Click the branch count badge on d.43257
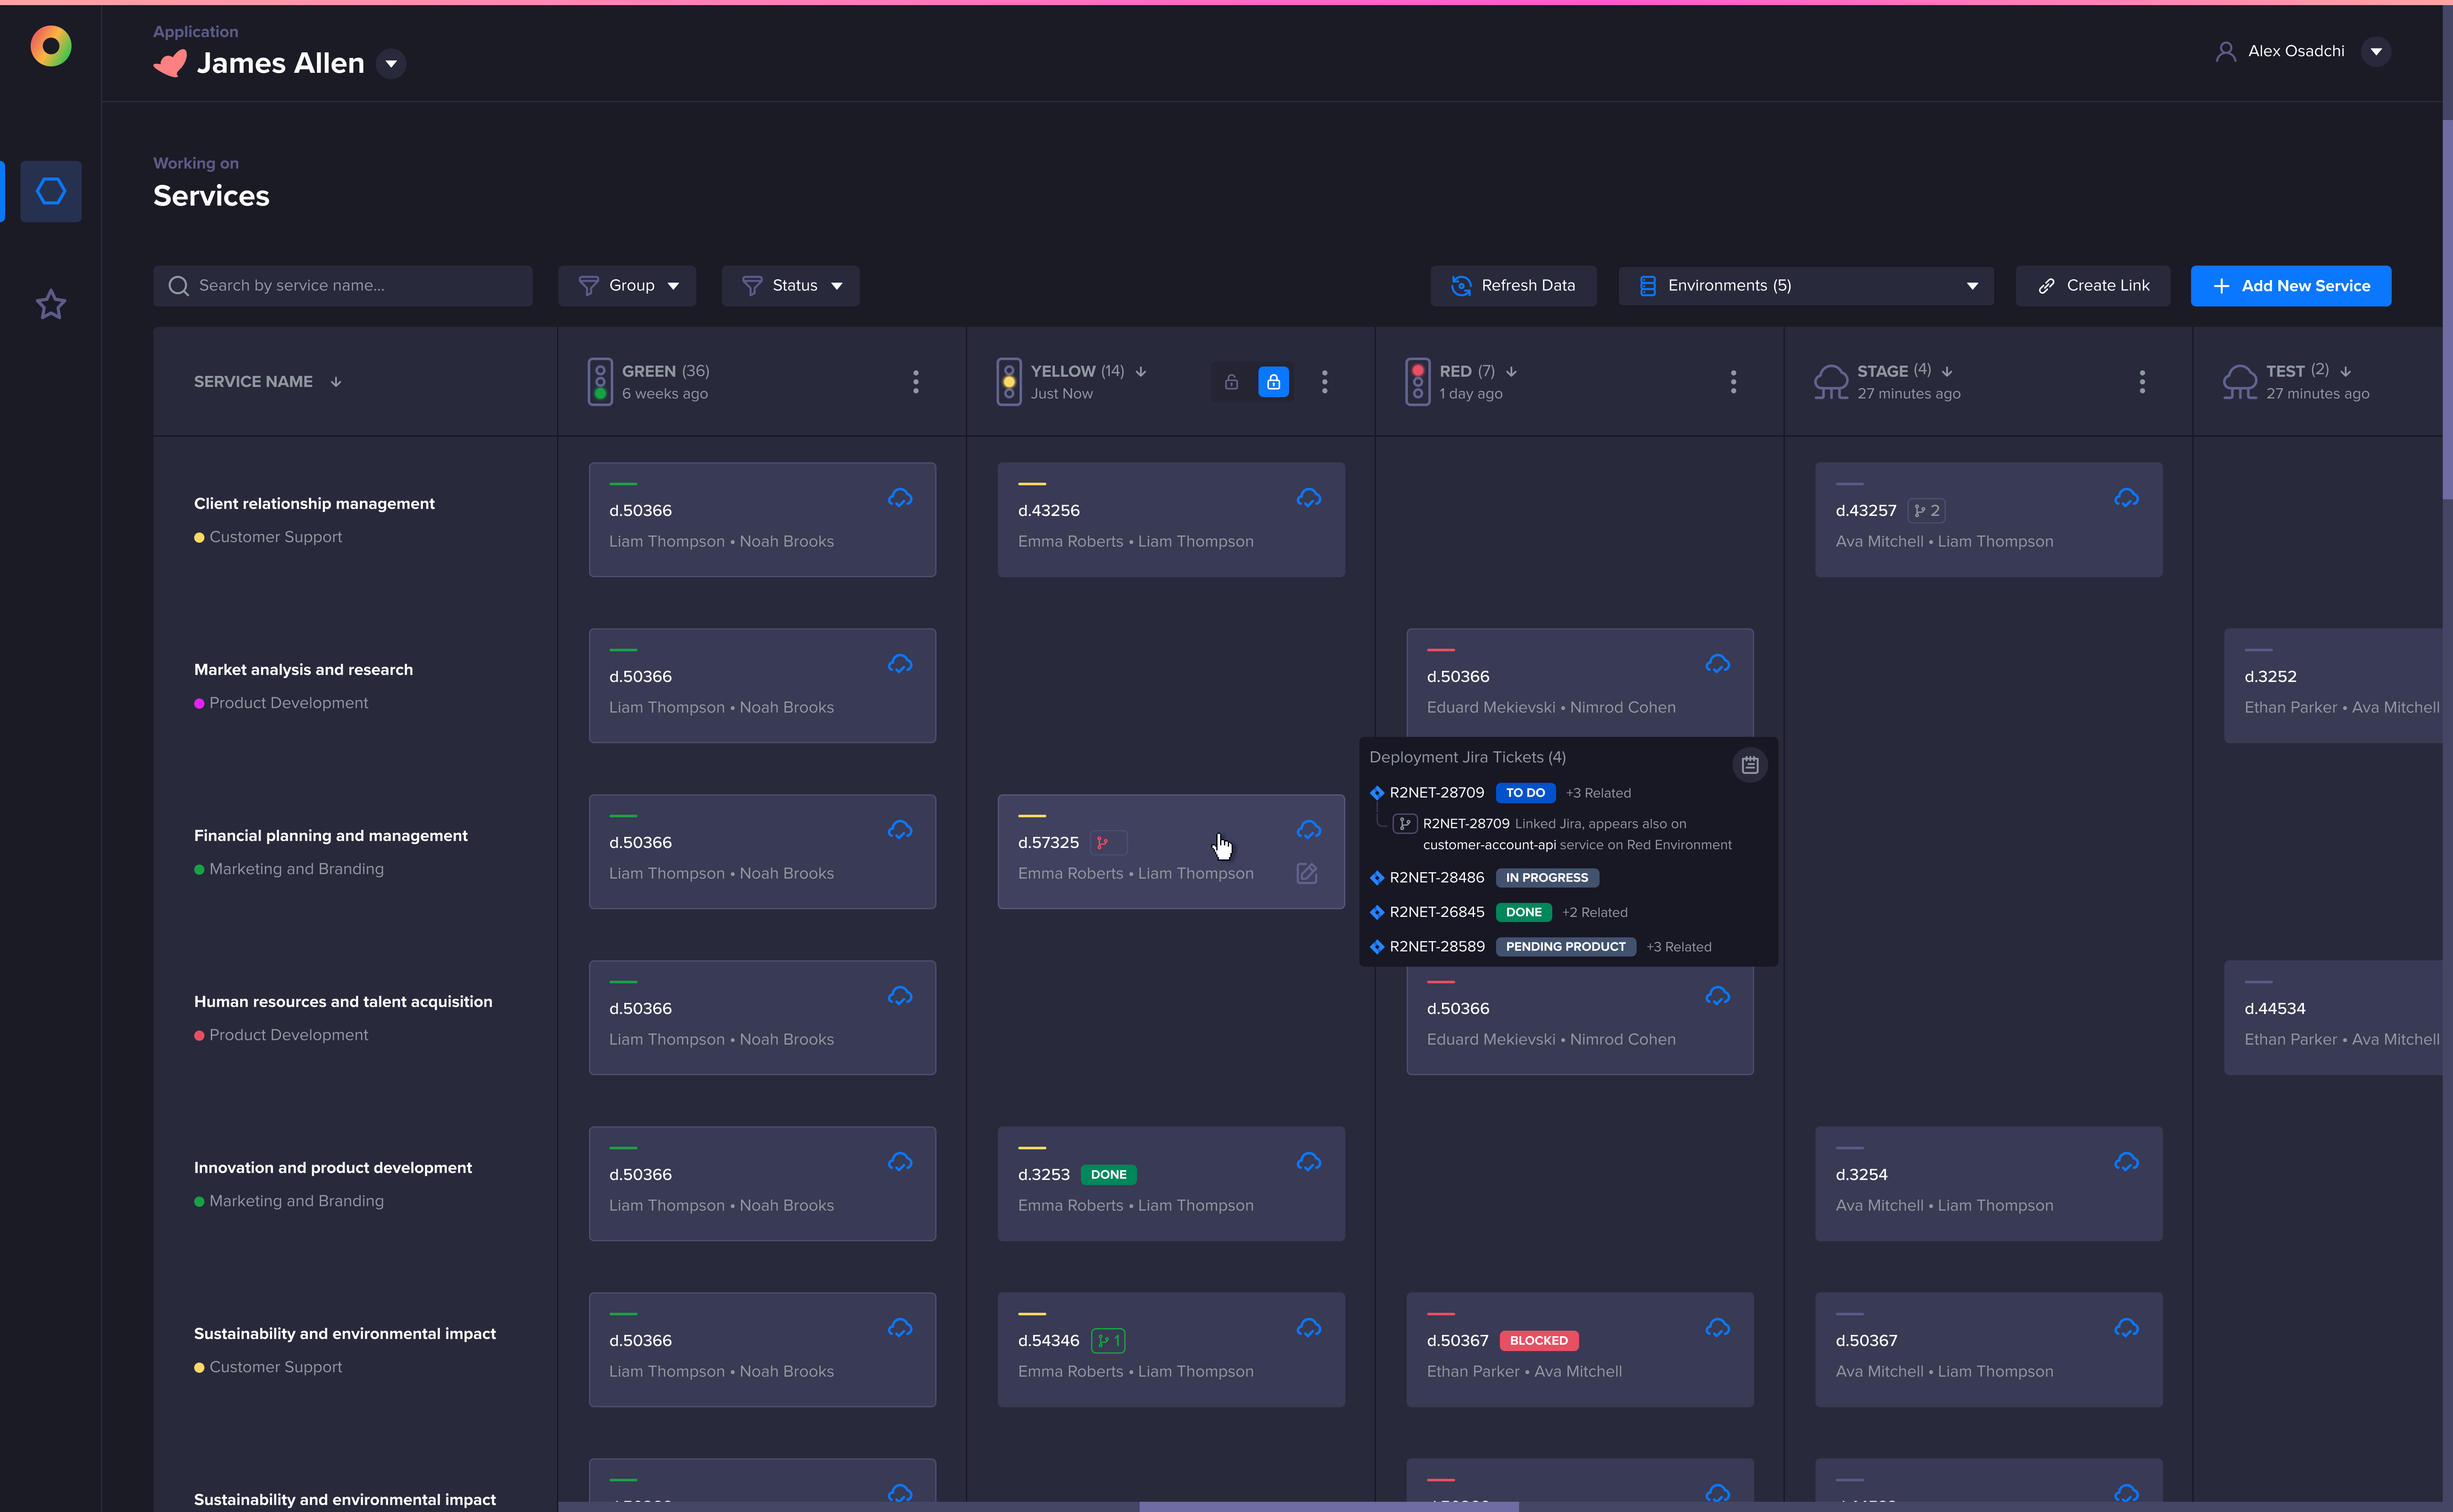This screenshot has height=1512, width=2453. point(1926,511)
